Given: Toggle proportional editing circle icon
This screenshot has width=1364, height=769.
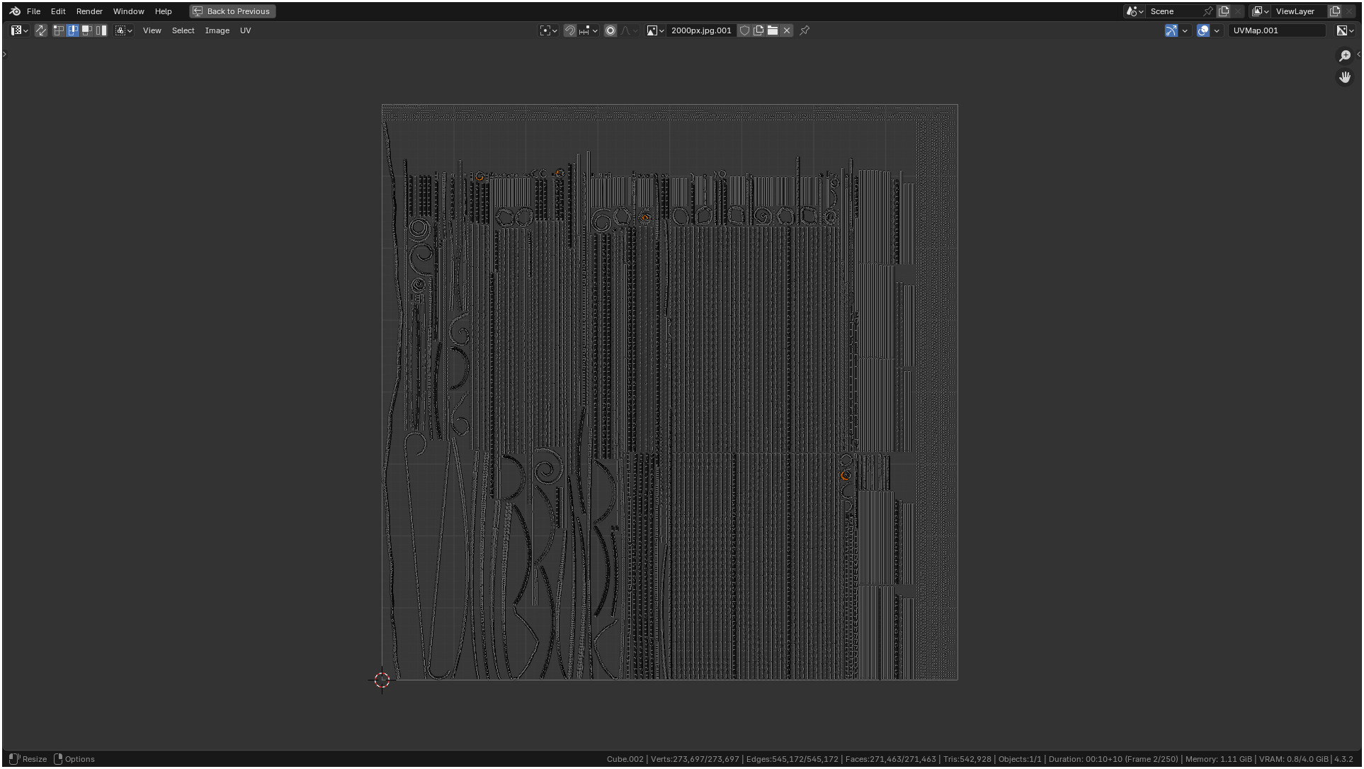Looking at the screenshot, I should click(x=610, y=30).
